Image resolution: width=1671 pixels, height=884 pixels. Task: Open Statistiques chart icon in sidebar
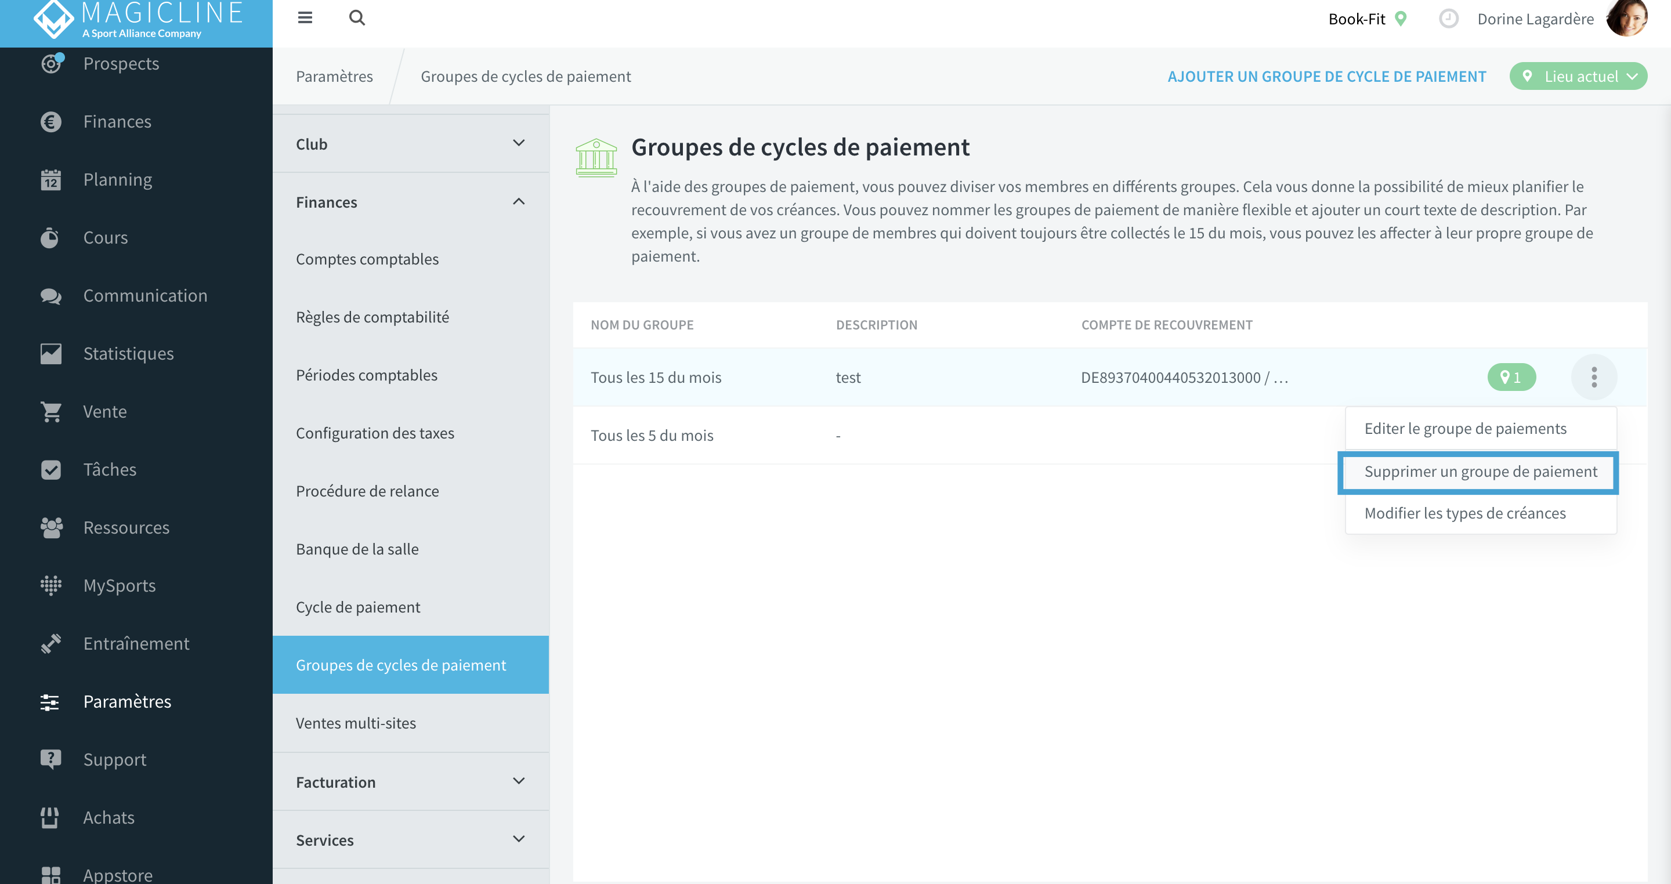[x=50, y=353]
